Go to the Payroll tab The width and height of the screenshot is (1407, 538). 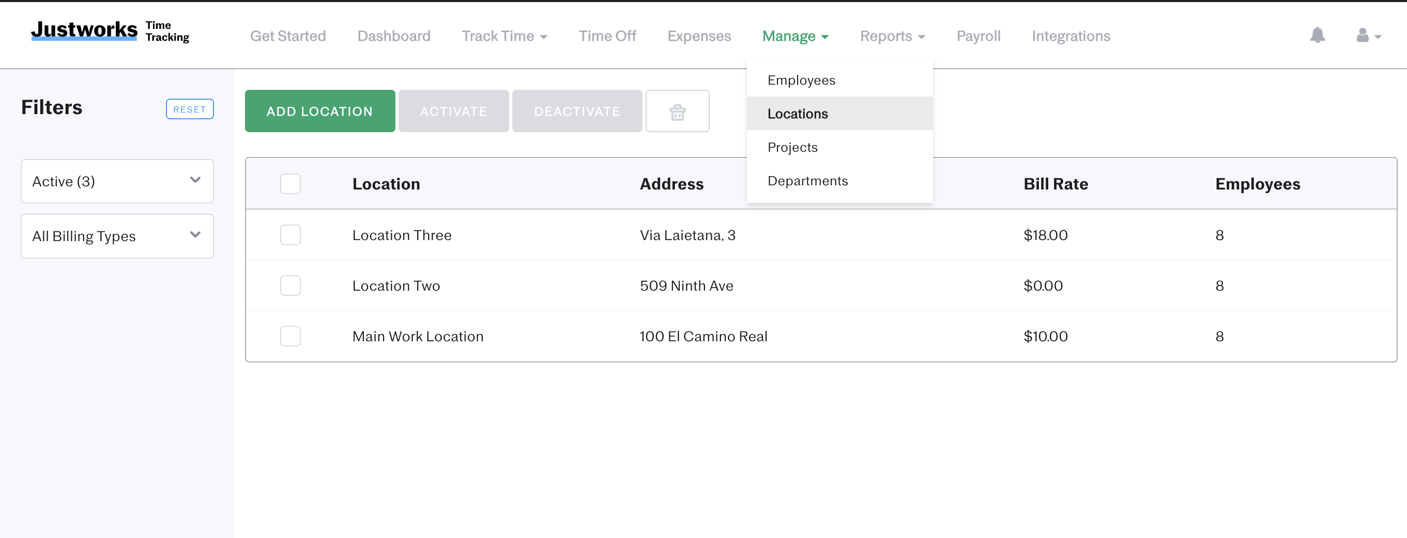[977, 36]
